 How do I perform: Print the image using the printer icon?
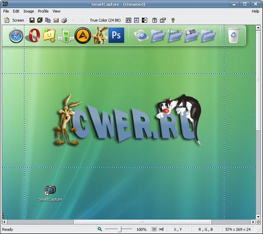coord(64,20)
